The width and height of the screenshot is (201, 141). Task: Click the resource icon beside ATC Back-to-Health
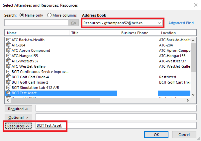8,40
